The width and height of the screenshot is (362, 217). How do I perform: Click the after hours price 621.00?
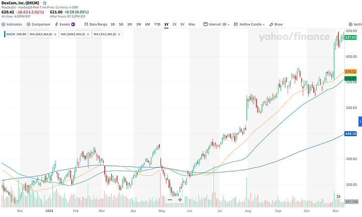[x=56, y=12]
